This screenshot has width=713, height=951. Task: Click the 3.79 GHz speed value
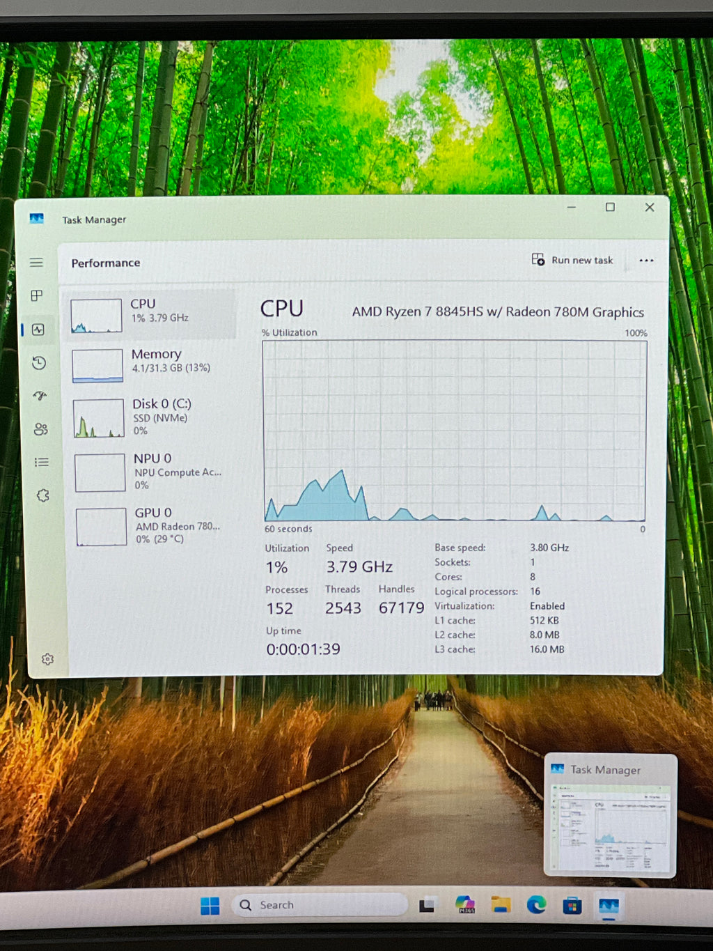pyautogui.click(x=359, y=567)
